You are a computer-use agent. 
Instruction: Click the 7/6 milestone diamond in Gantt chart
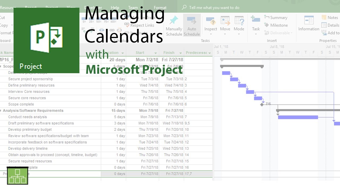click(262, 105)
